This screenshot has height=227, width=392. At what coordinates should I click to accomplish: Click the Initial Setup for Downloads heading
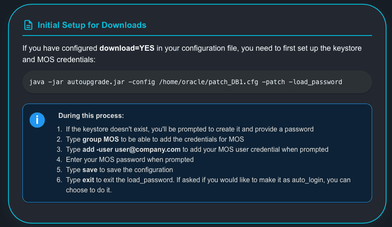(x=92, y=25)
